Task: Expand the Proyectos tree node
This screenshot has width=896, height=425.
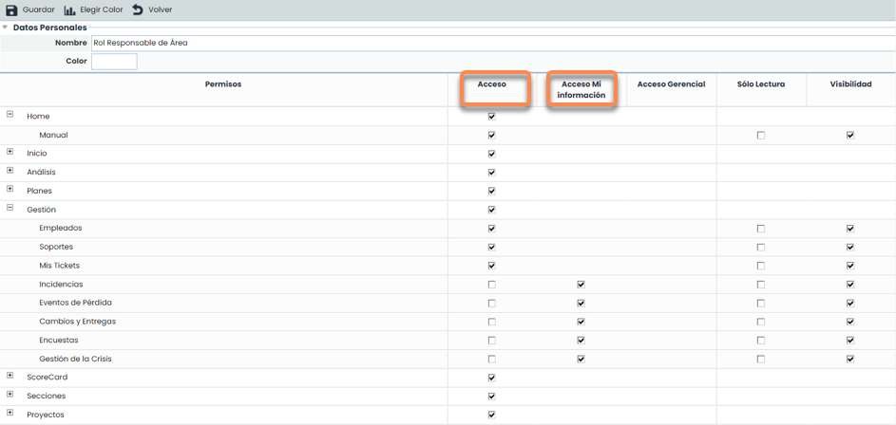Action: [10, 414]
